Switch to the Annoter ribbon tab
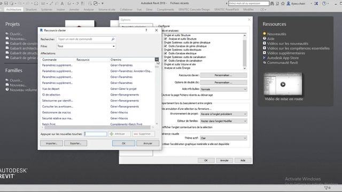Screen dimensions: 342x192 point(74,10)
